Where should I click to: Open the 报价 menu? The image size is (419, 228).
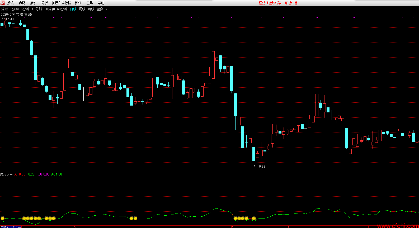33,3
